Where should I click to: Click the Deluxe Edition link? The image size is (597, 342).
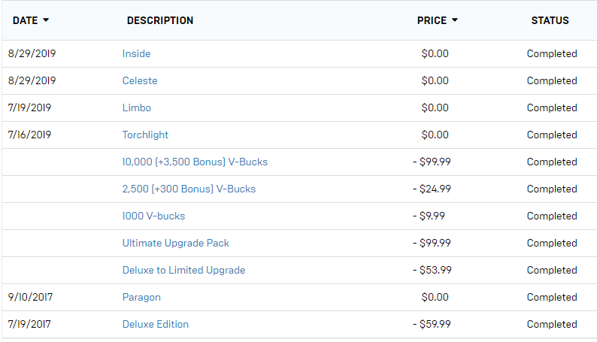[x=156, y=324]
